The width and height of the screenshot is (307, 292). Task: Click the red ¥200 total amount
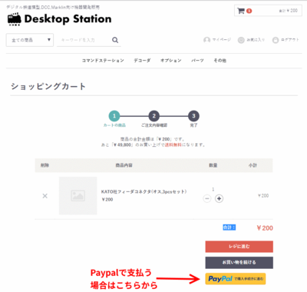(265, 228)
